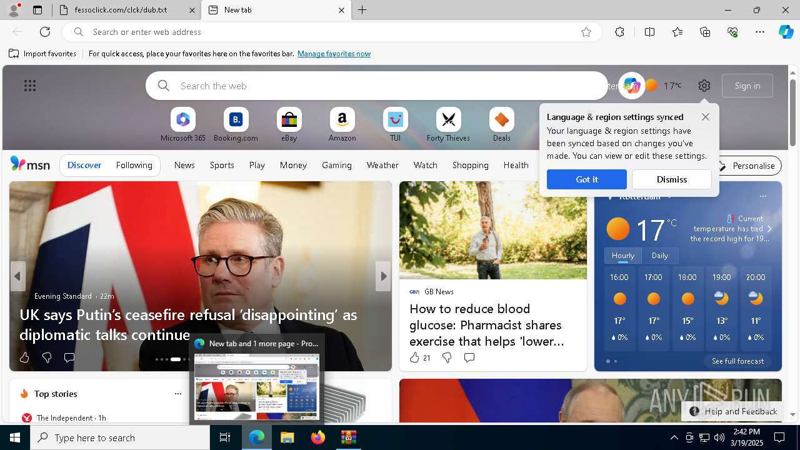Image resolution: width=800 pixels, height=450 pixels.
Task: Click Got it in sync popup
Action: [587, 179]
